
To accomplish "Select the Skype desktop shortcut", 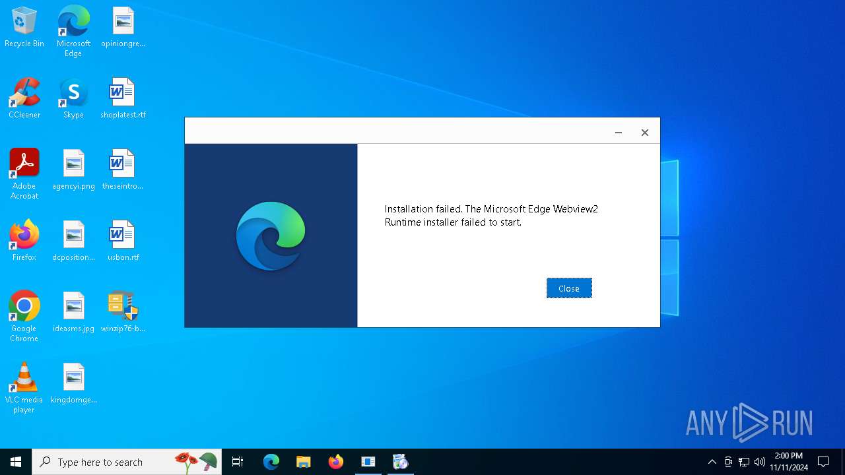I will pyautogui.click(x=73, y=99).
